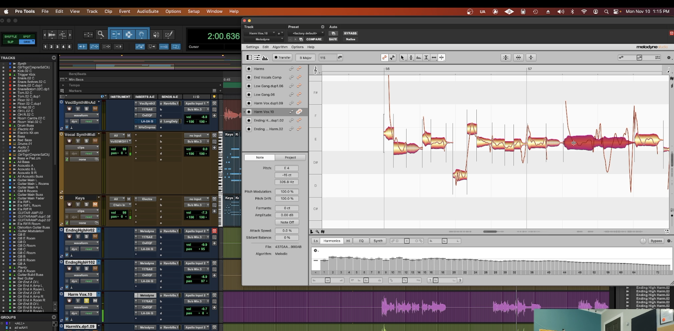The width and height of the screenshot is (674, 331).
Task: Adjust the horizontal zoom scrollbar in Melodyne
Action: tap(490, 231)
